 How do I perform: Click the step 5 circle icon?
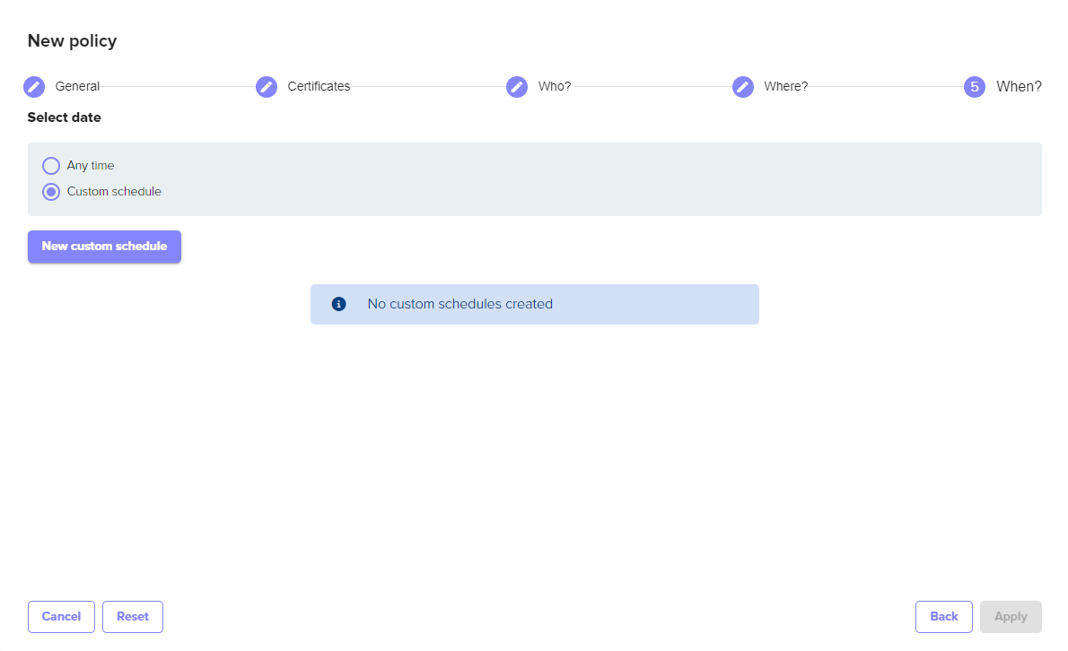(975, 87)
